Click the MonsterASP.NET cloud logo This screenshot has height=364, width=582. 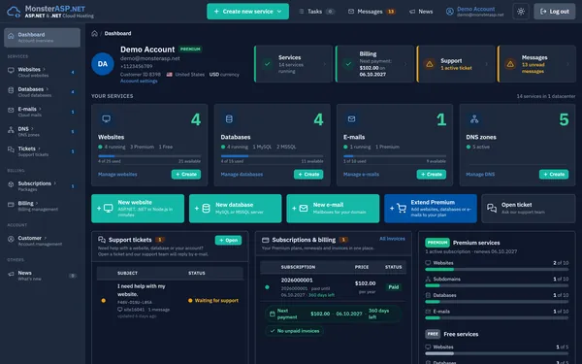coord(14,12)
